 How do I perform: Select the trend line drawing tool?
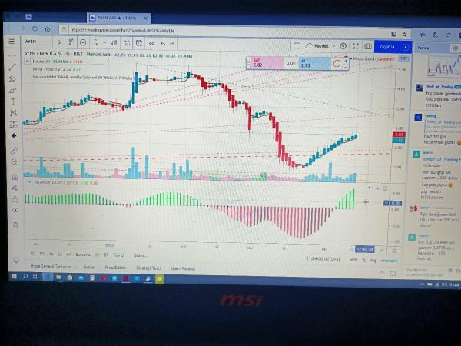click(x=12, y=67)
